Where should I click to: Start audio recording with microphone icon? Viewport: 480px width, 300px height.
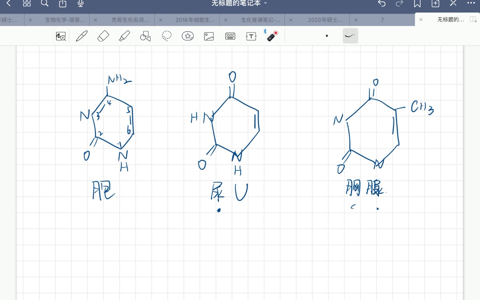pos(81,3)
